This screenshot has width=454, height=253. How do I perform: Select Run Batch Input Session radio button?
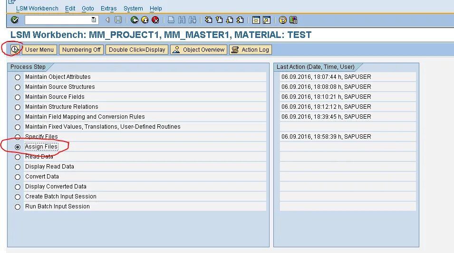pyautogui.click(x=18, y=207)
